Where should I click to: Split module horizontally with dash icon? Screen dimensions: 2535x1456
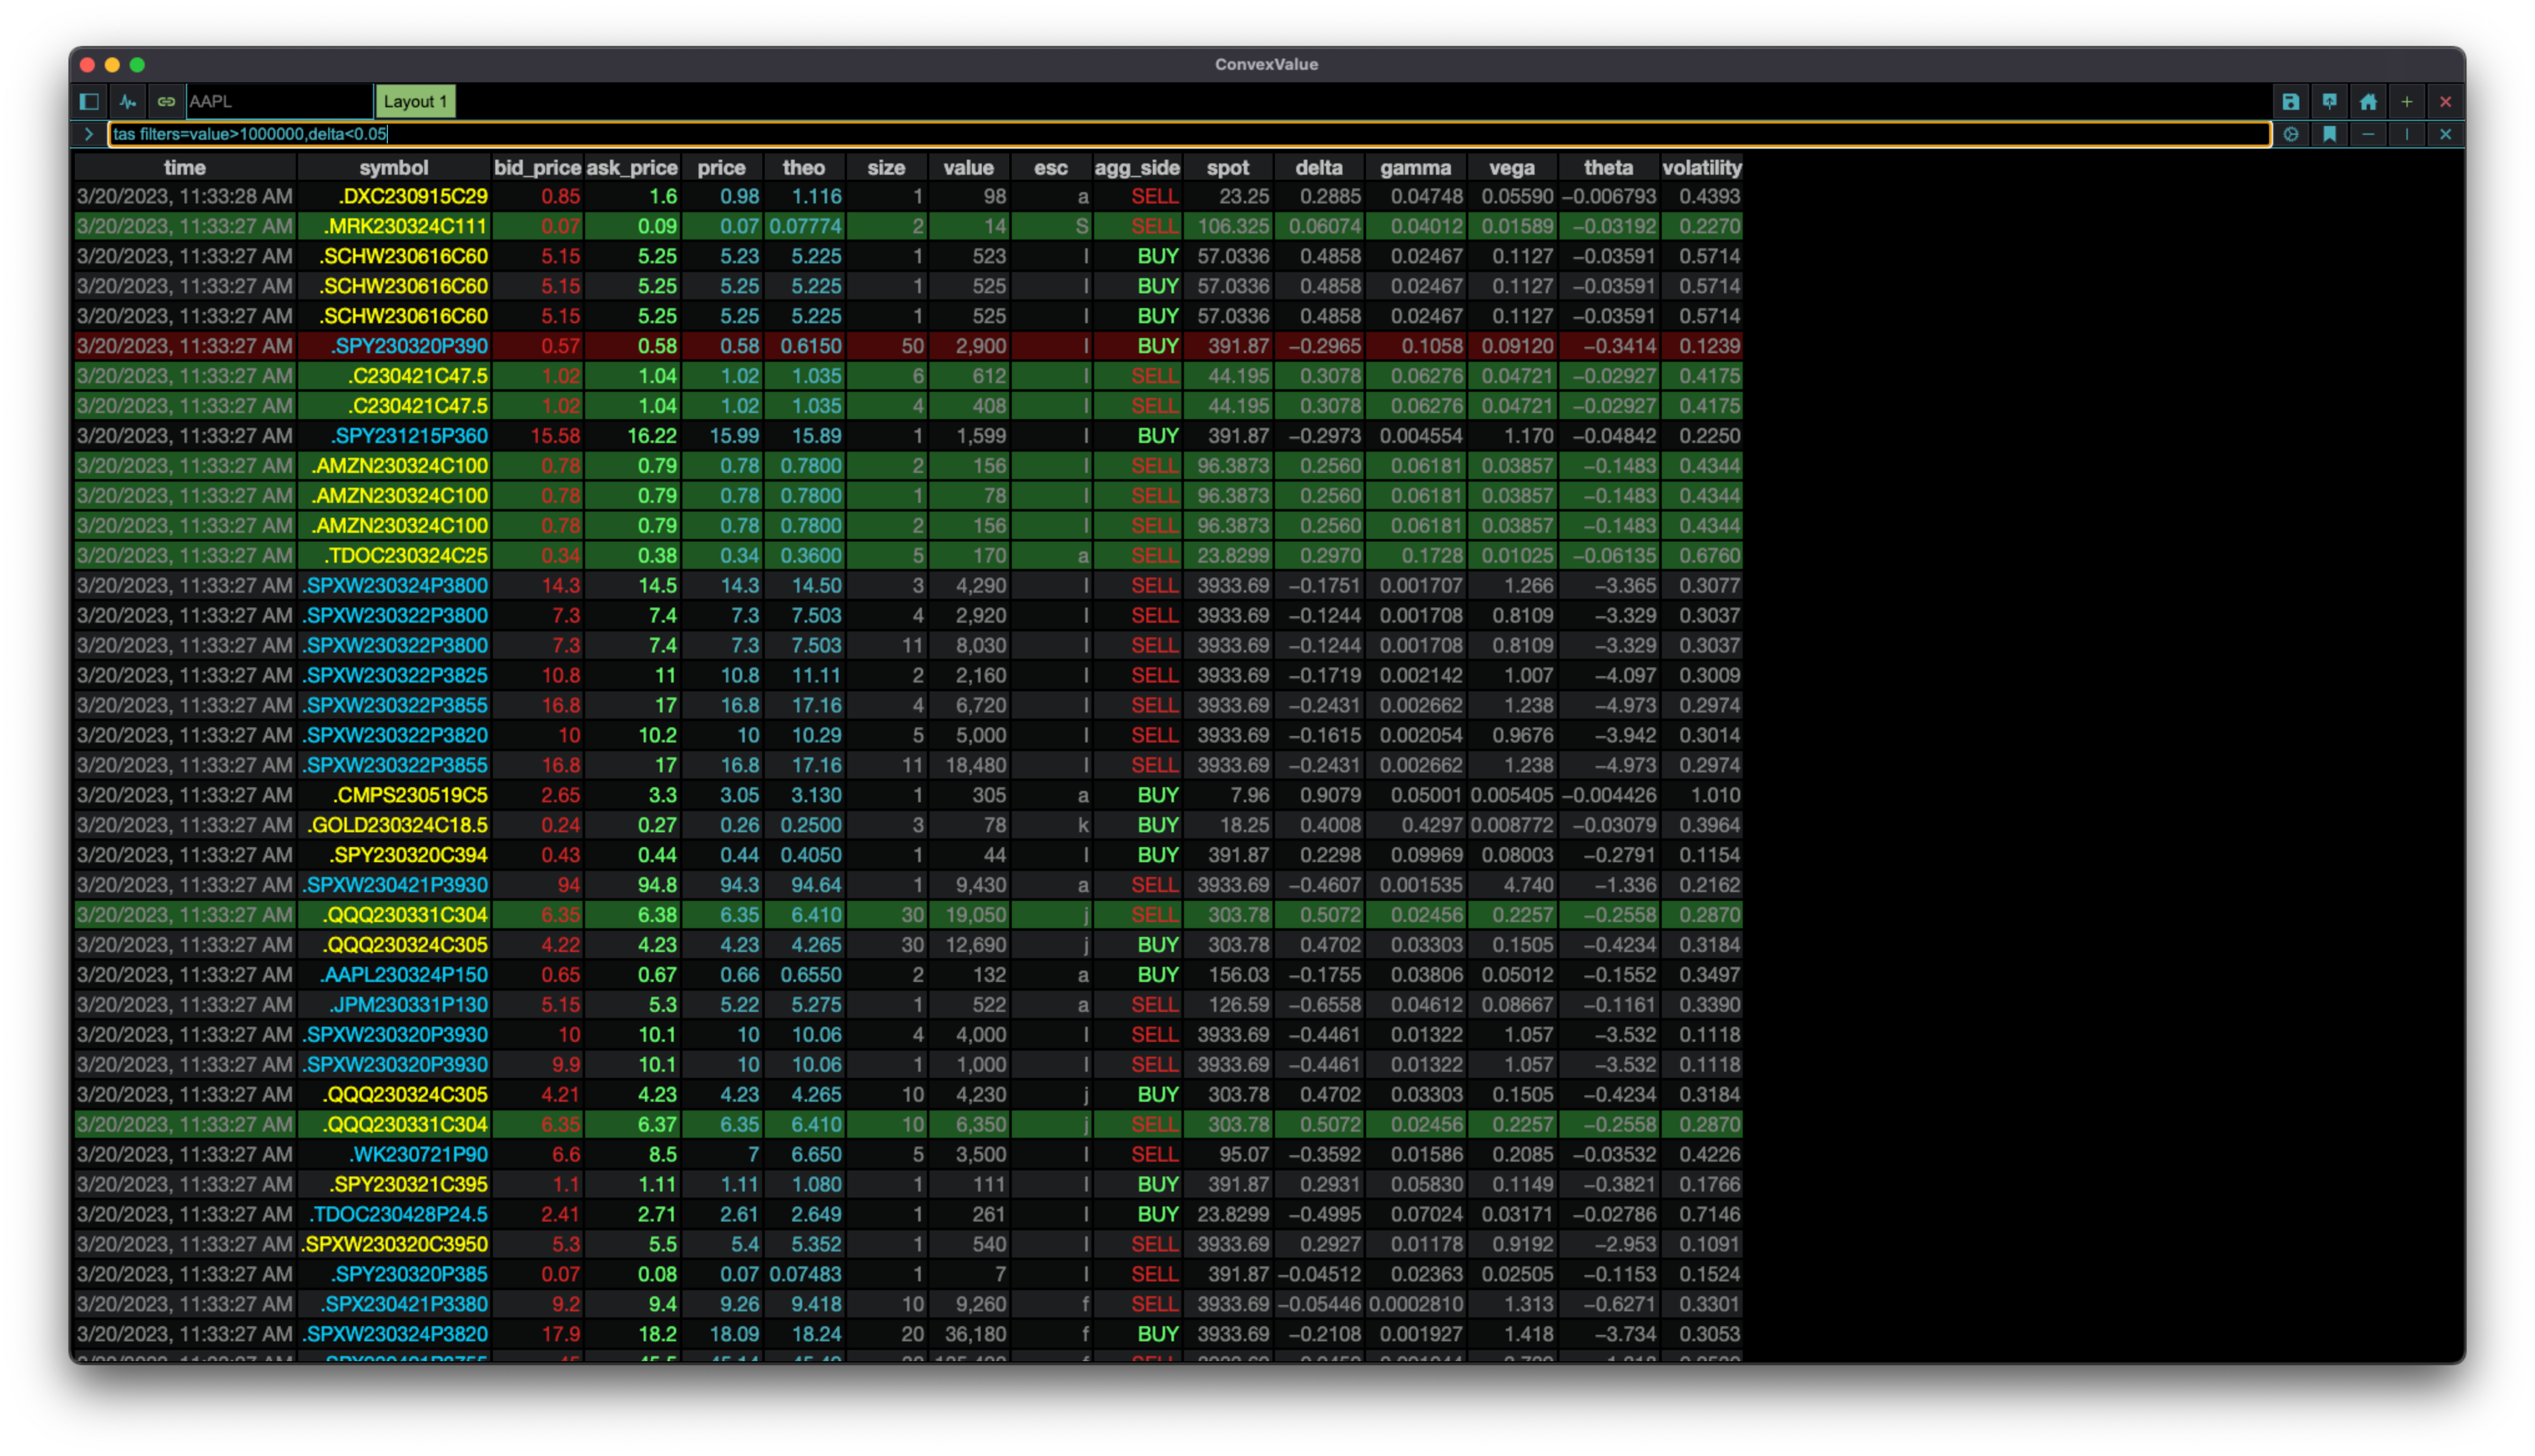tap(2368, 134)
